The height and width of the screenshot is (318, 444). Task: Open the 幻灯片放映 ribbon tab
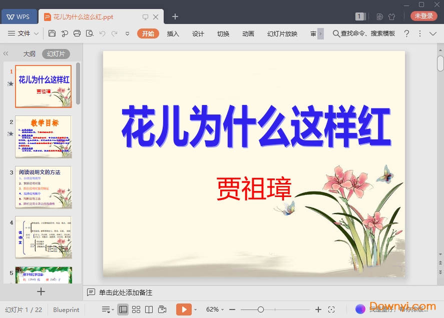tap(282, 33)
